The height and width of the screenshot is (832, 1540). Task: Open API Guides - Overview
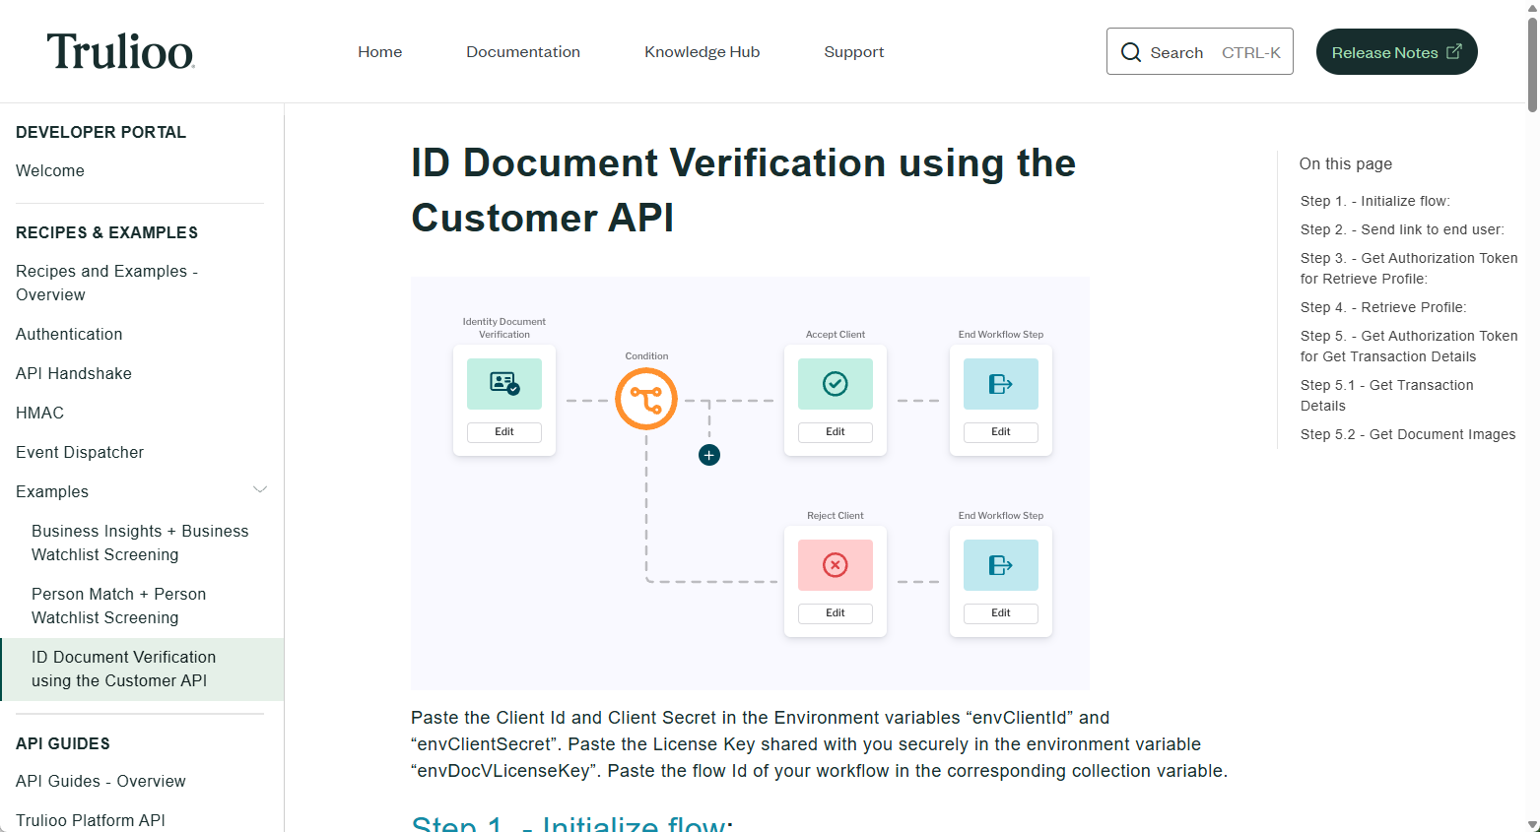click(100, 782)
